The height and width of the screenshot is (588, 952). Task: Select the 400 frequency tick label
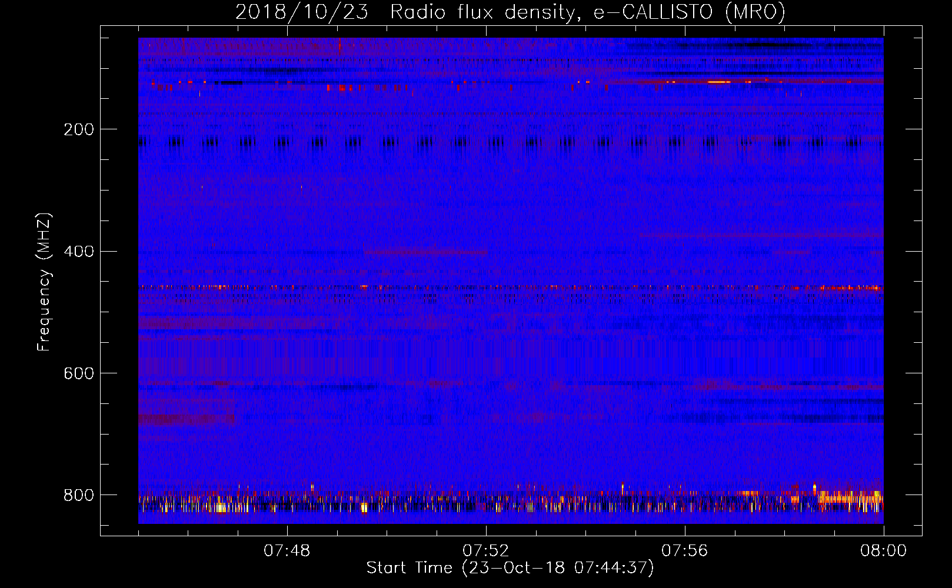tap(79, 252)
